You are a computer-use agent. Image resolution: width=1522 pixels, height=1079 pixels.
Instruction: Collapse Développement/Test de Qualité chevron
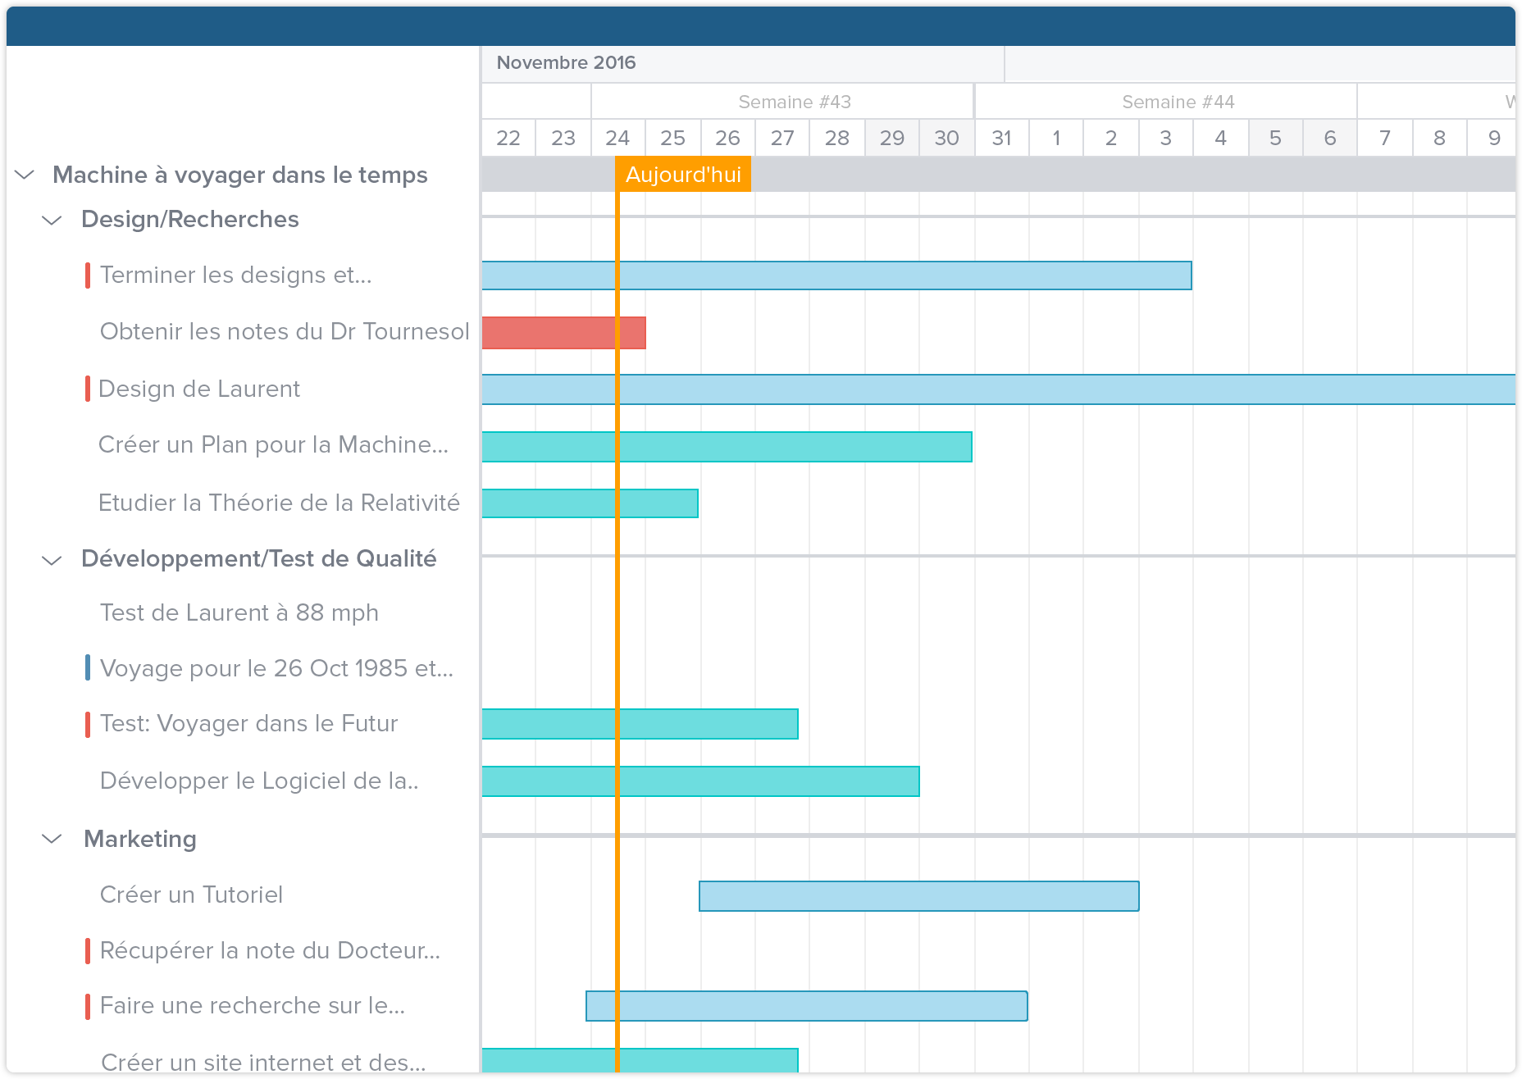[52, 560]
